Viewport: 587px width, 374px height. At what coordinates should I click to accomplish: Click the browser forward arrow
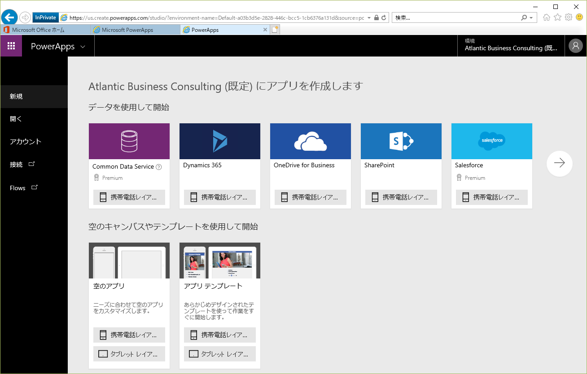pos(25,17)
